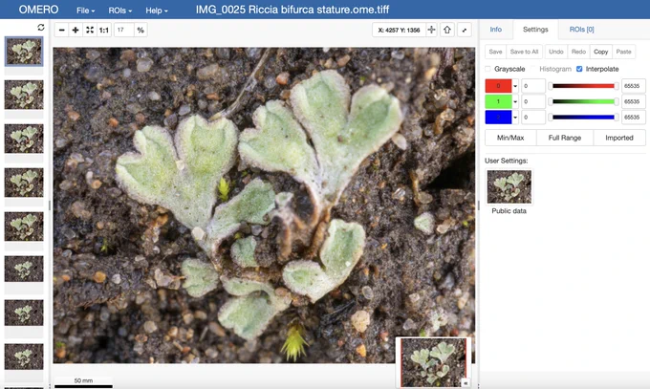Click Save to All button

[x=524, y=52]
